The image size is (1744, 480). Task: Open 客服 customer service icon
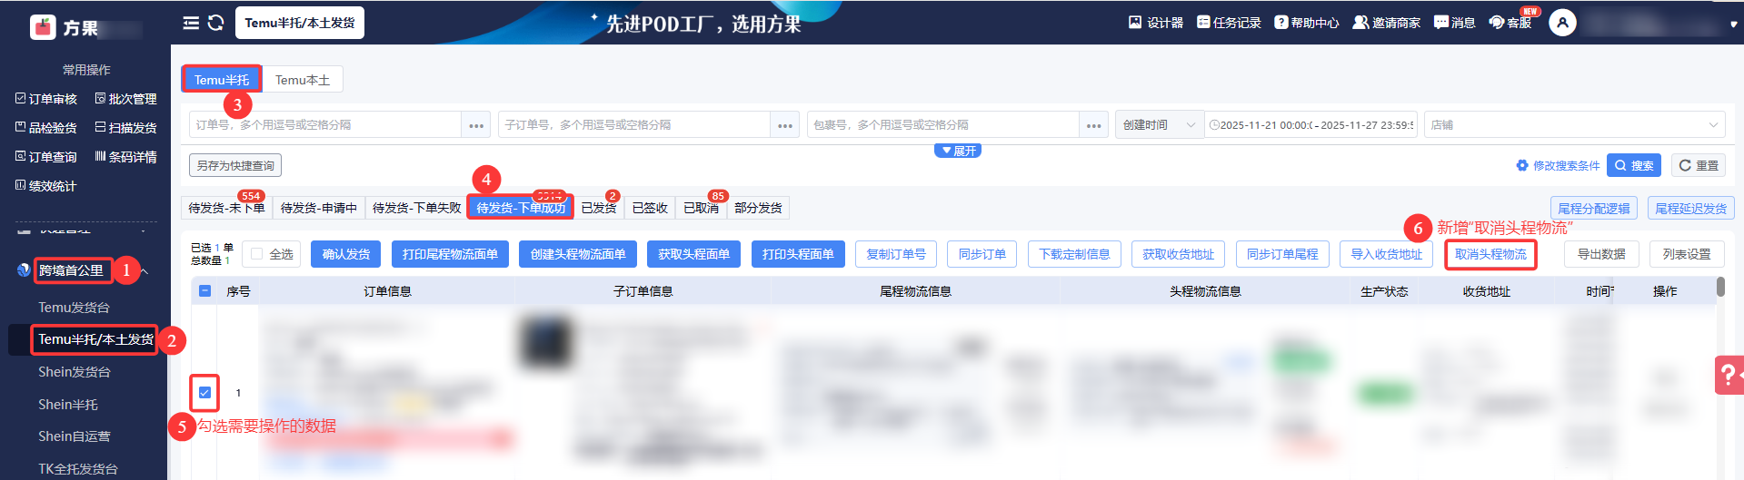click(1496, 22)
